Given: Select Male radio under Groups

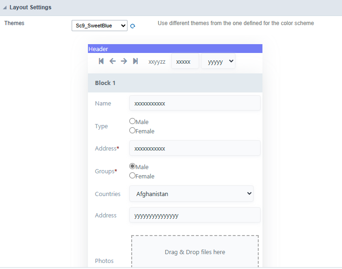Looking at the screenshot, I should pos(133,166).
